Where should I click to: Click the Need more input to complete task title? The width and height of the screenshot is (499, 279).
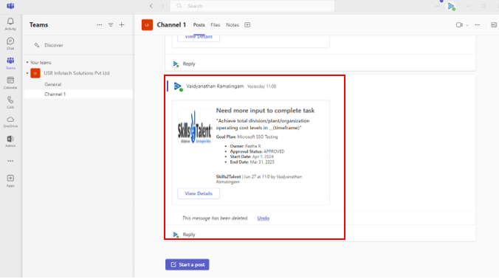(265, 111)
